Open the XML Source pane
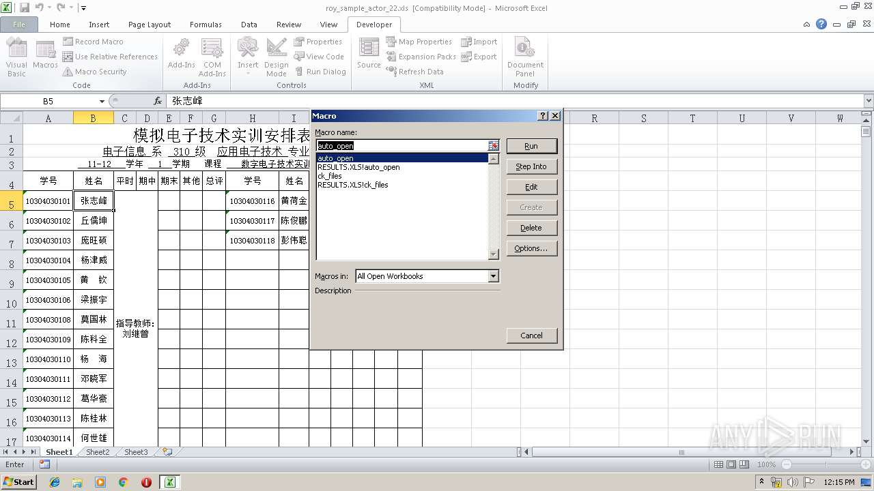Image resolution: width=874 pixels, height=491 pixels. pyautogui.click(x=369, y=55)
